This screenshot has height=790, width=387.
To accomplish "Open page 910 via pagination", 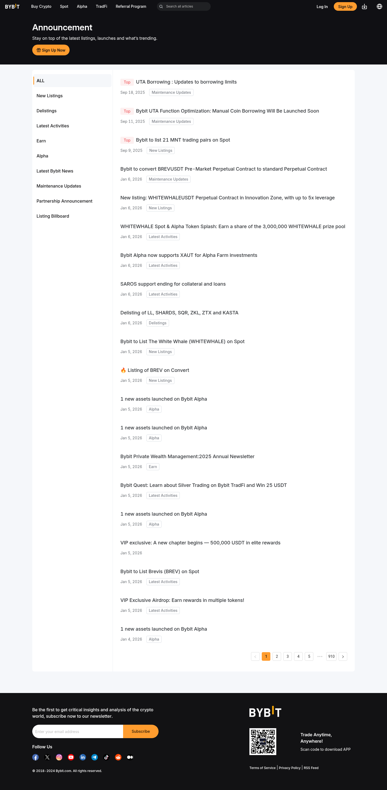I will click(x=331, y=656).
